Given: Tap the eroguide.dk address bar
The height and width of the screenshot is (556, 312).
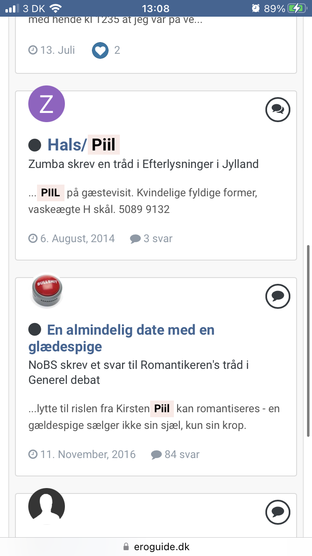Looking at the screenshot, I should point(156,546).
